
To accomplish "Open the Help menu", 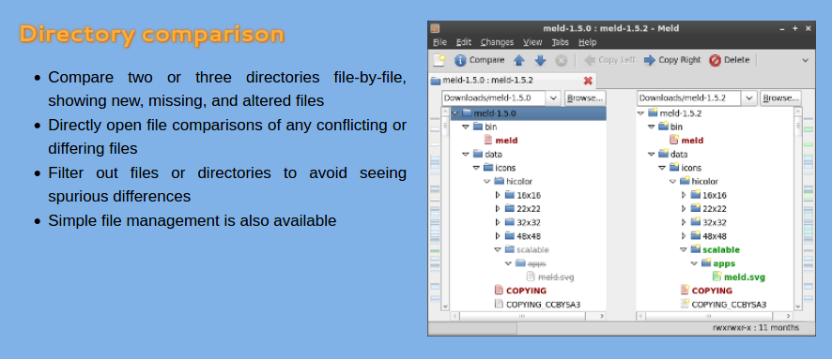I will point(588,42).
